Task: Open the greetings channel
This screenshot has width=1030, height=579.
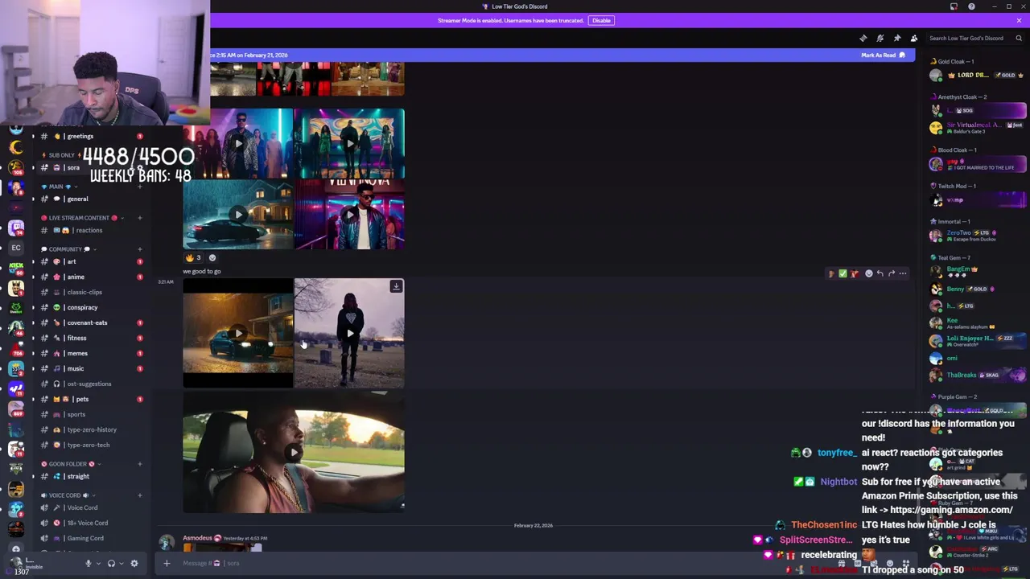Action: tap(90, 136)
